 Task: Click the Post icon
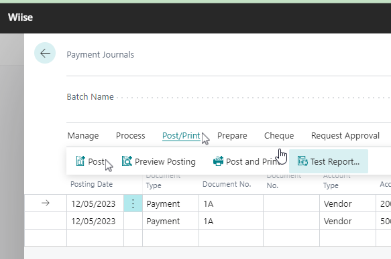[80, 161]
